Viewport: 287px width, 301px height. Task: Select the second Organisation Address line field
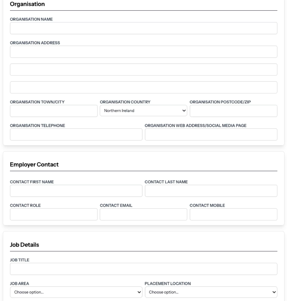pyautogui.click(x=143, y=70)
